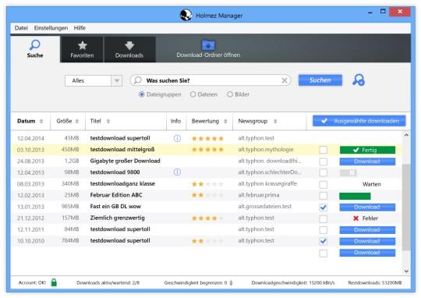The width and height of the screenshot is (421, 298).
Task: Click the Download-Ordner öffnen folder icon
Action: (x=208, y=45)
